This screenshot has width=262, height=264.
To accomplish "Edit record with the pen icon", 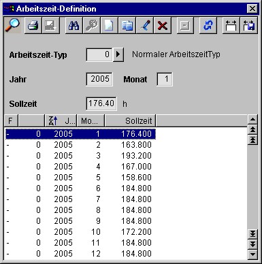I will coord(145,25).
